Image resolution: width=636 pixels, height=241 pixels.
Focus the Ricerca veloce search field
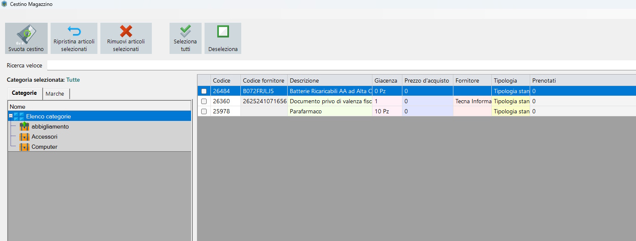click(341, 65)
